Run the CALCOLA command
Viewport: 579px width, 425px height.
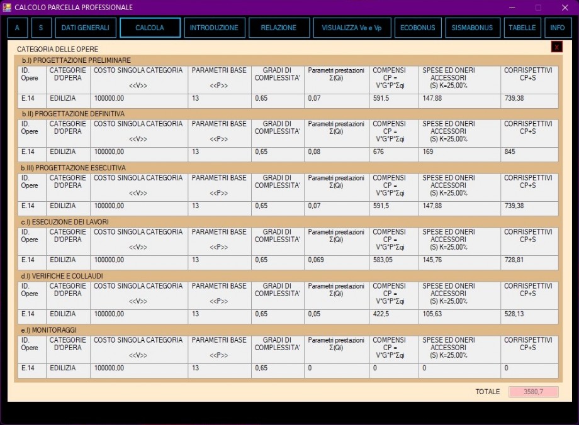click(150, 28)
